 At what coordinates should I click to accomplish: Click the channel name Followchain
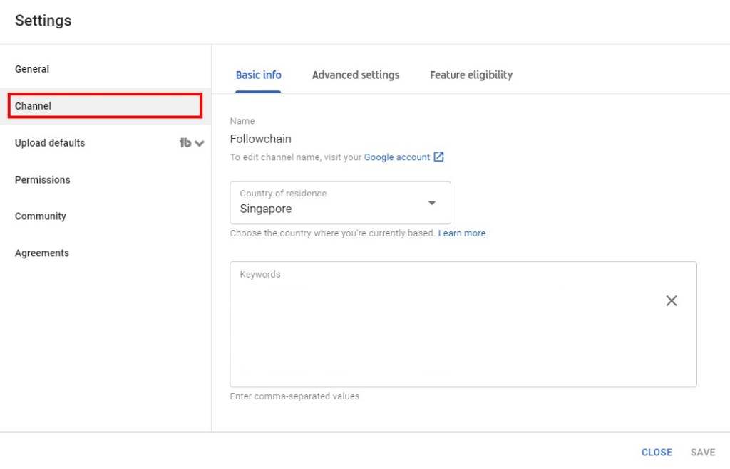(261, 139)
